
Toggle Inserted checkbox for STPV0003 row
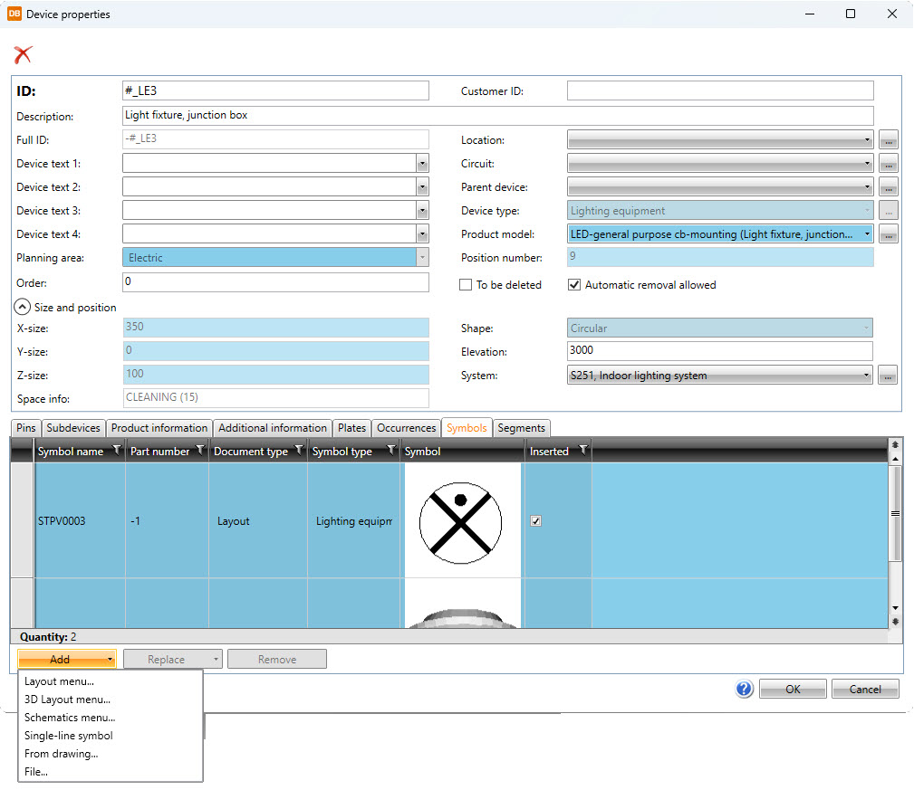pyautogui.click(x=535, y=521)
